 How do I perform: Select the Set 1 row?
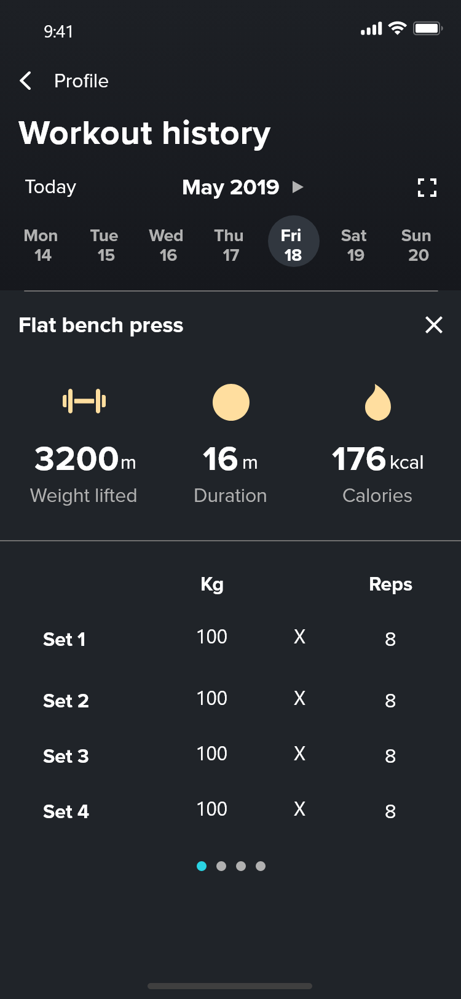(x=65, y=639)
